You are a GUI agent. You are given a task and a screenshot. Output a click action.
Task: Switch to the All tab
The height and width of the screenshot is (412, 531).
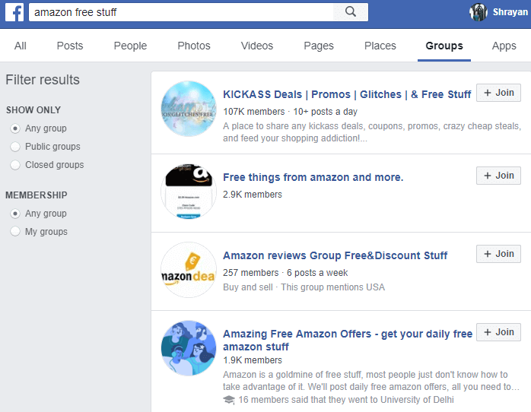[x=21, y=46]
